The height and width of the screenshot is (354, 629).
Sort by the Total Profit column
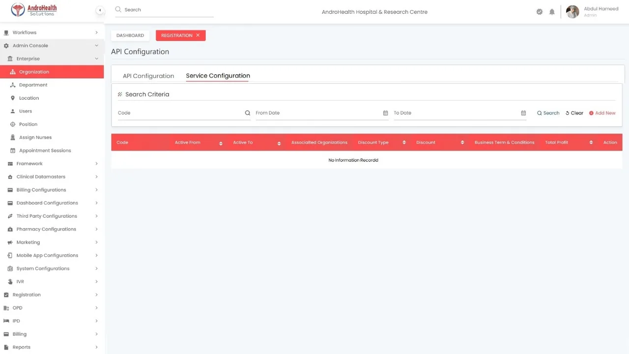point(591,143)
